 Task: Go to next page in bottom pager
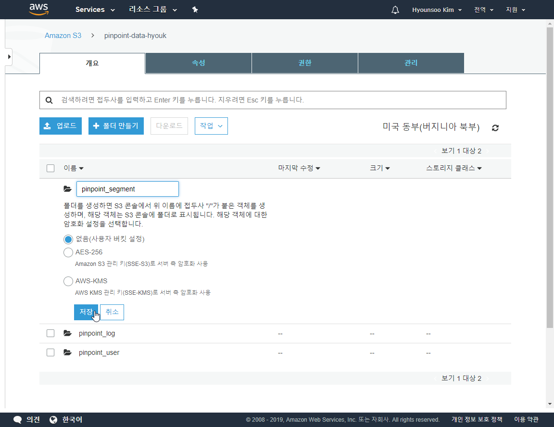point(487,378)
